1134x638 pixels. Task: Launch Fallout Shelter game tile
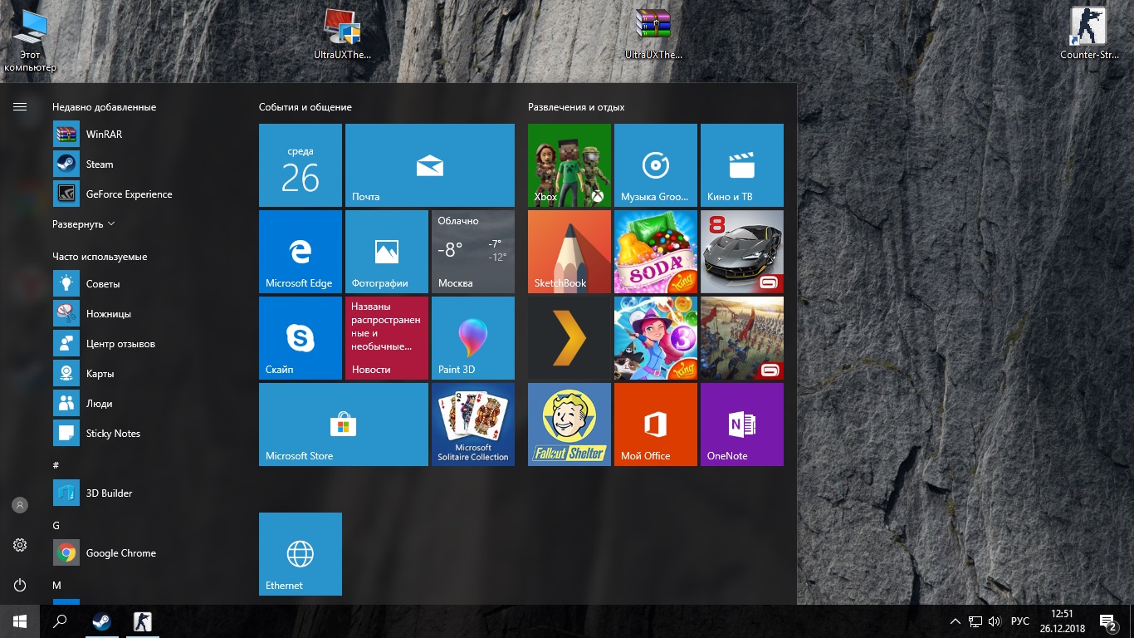click(x=569, y=425)
